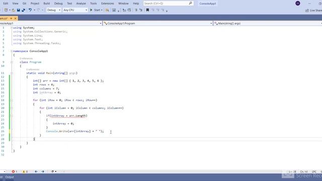Viewport: 322px width, 181px height.
Task: Open the Debug menu
Action: [58, 4]
